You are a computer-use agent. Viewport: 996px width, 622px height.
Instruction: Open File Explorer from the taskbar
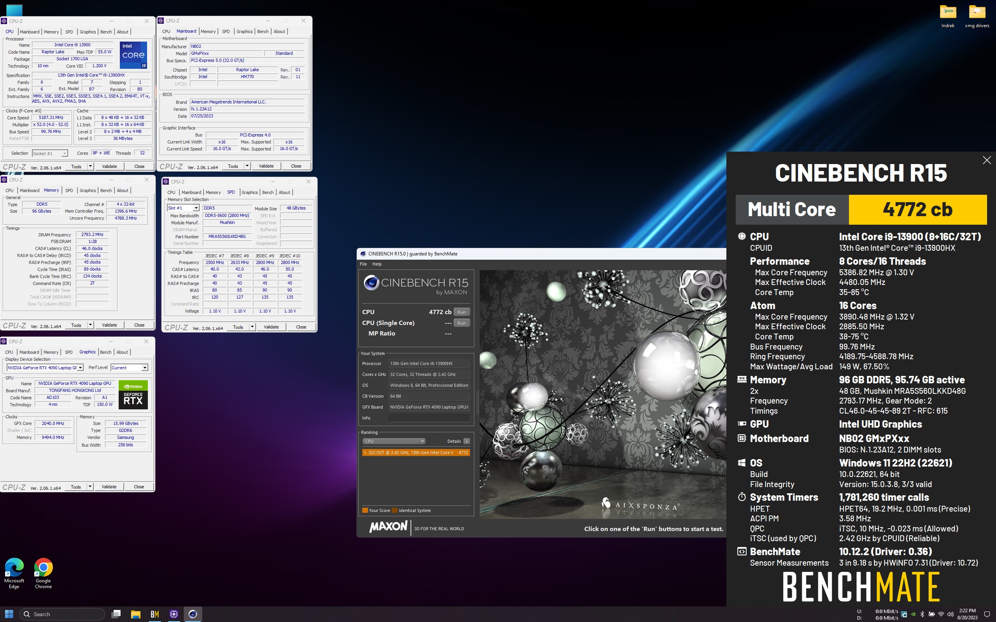pyautogui.click(x=135, y=614)
